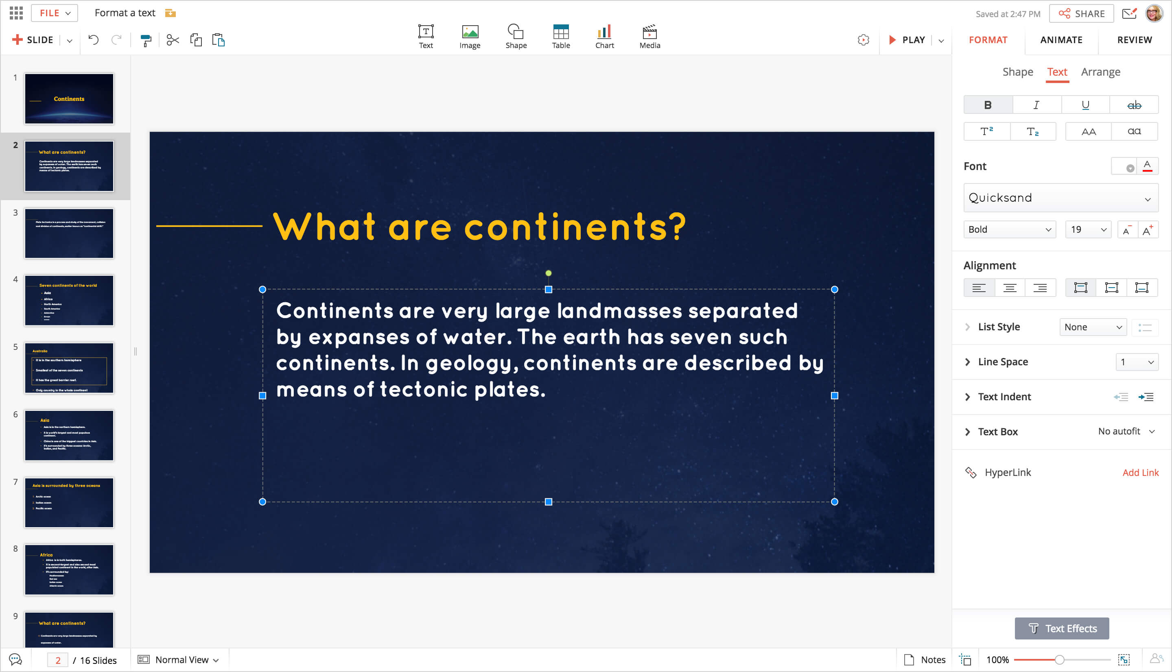Switch to the Arrange sub-tab
Viewport: 1172px width, 672px height.
pos(1100,72)
